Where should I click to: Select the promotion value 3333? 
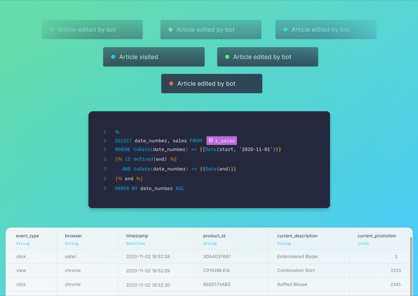point(396,270)
